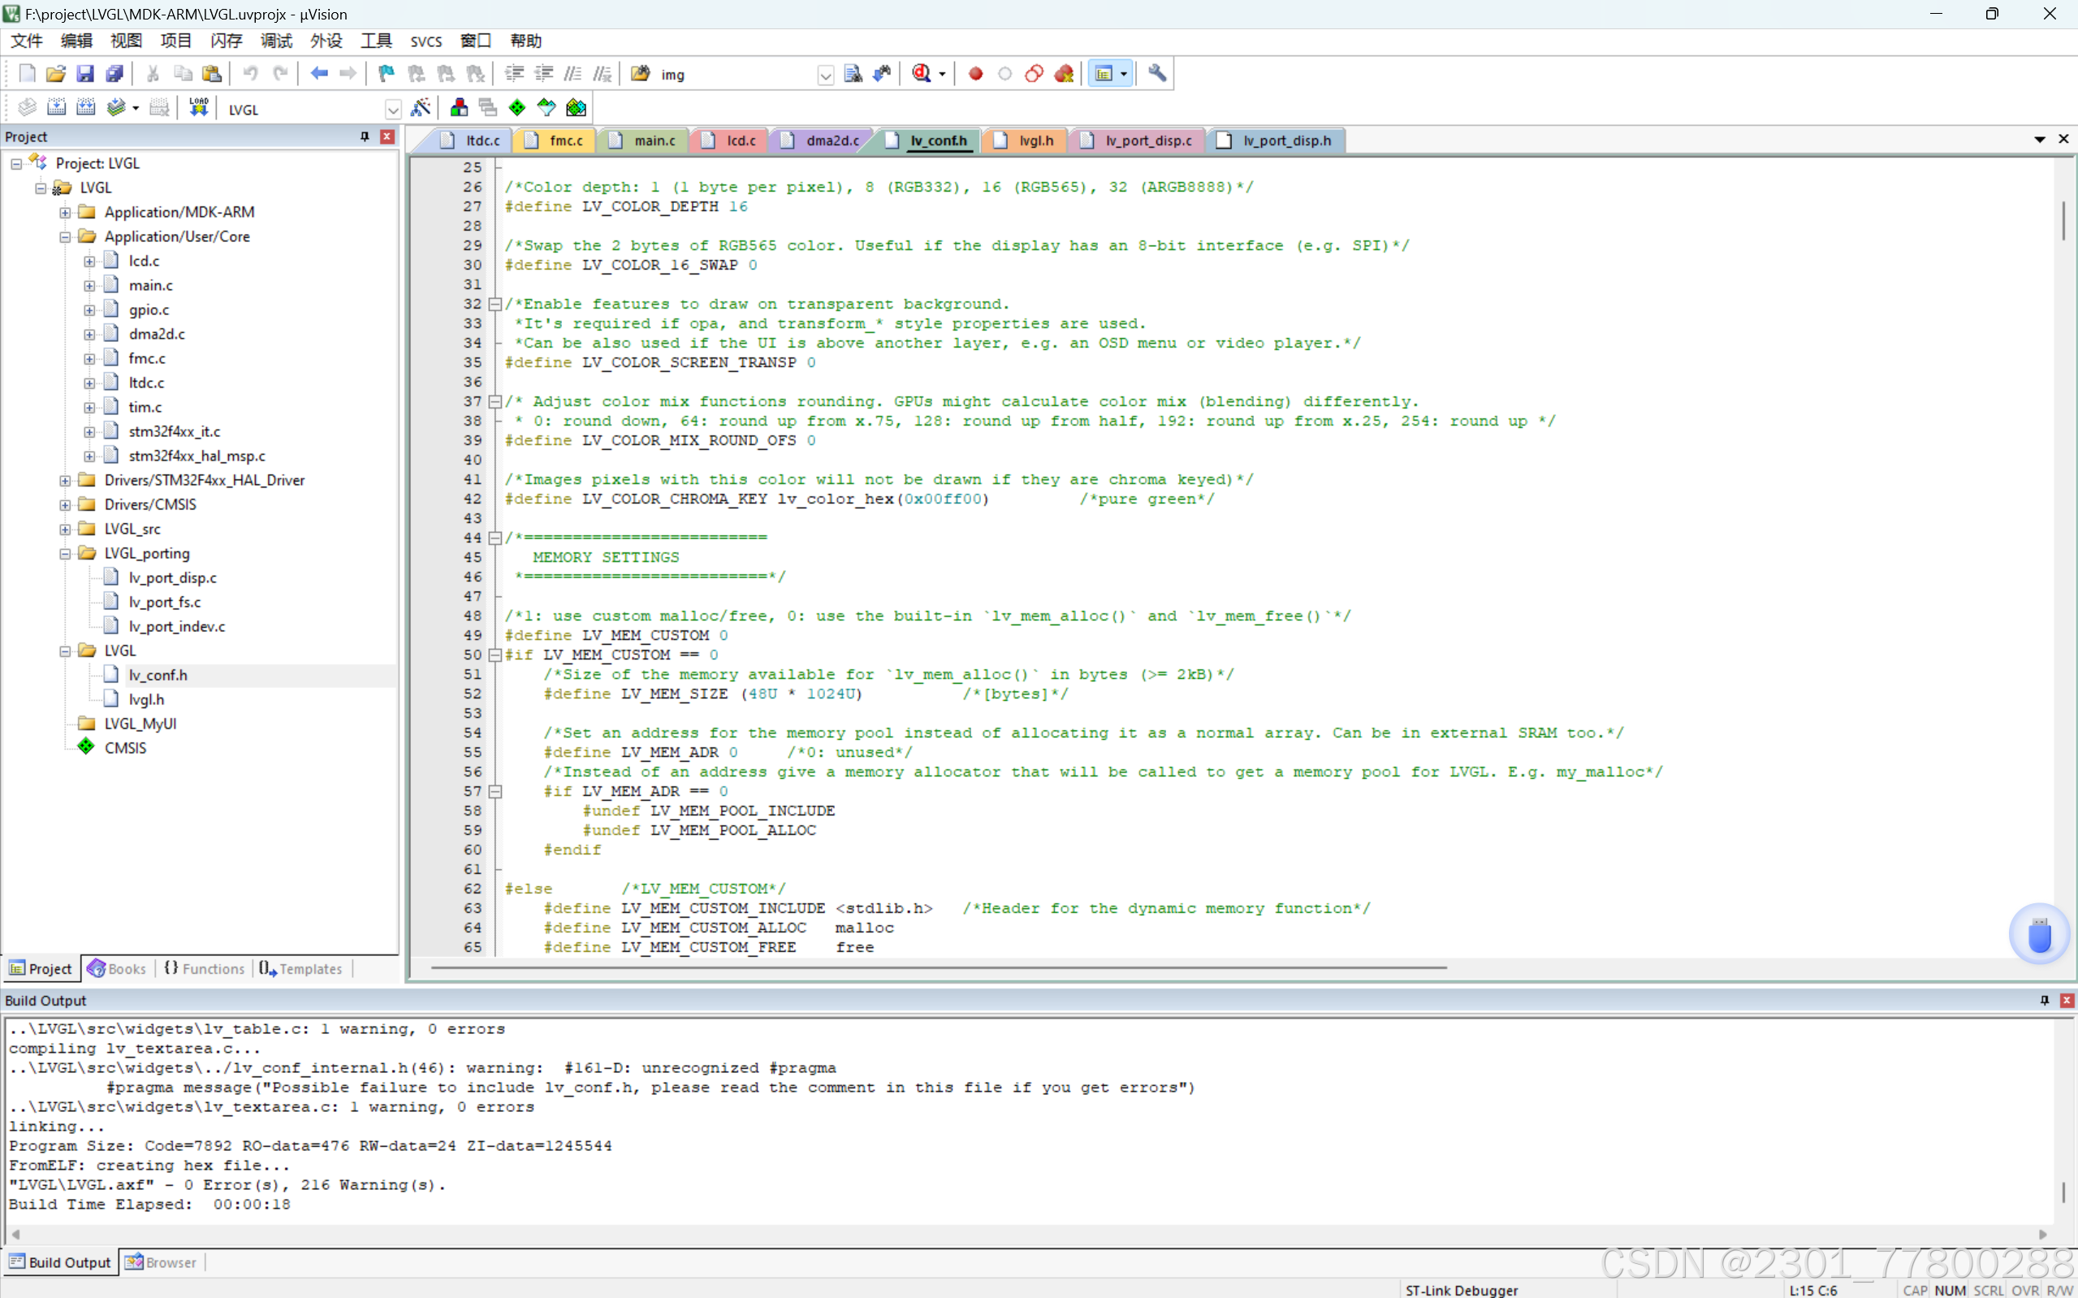Click the Manage Run-Time Environment green diamond

pos(517,108)
